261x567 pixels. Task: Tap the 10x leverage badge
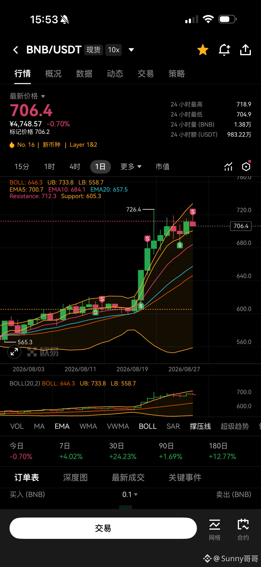(x=114, y=50)
